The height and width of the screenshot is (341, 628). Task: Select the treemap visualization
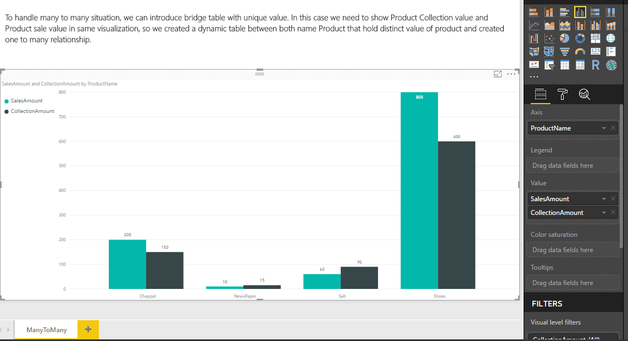click(x=596, y=38)
